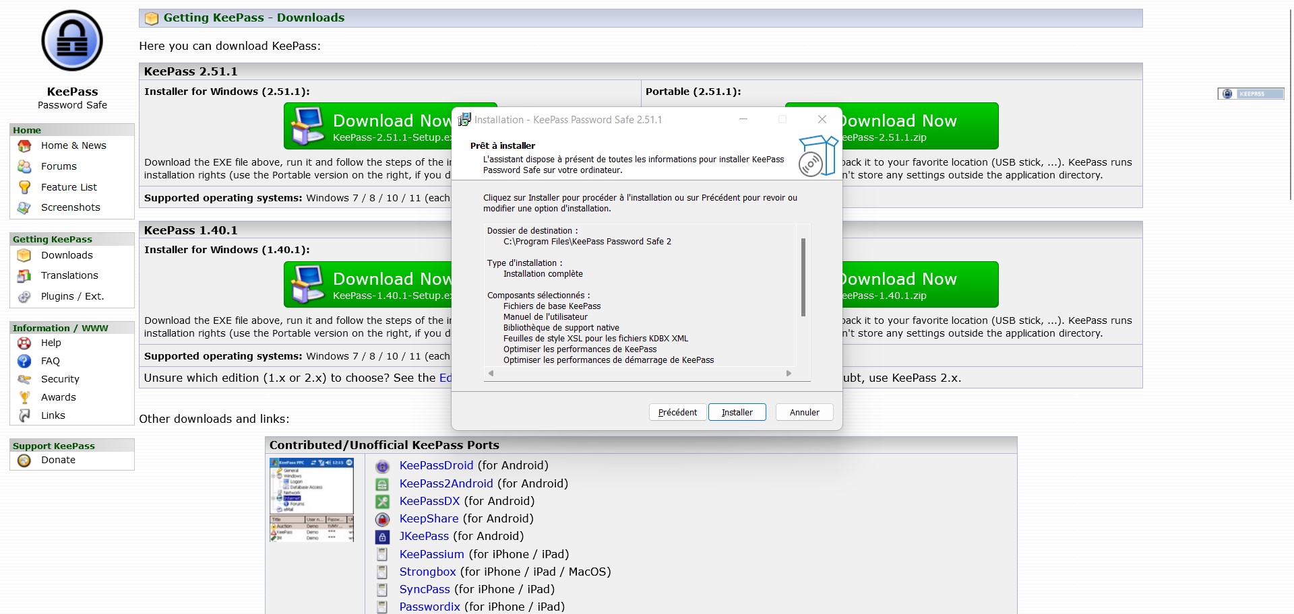Open Translations in the Getting KeePass menu
The width and height of the screenshot is (1294, 614).
click(69, 275)
